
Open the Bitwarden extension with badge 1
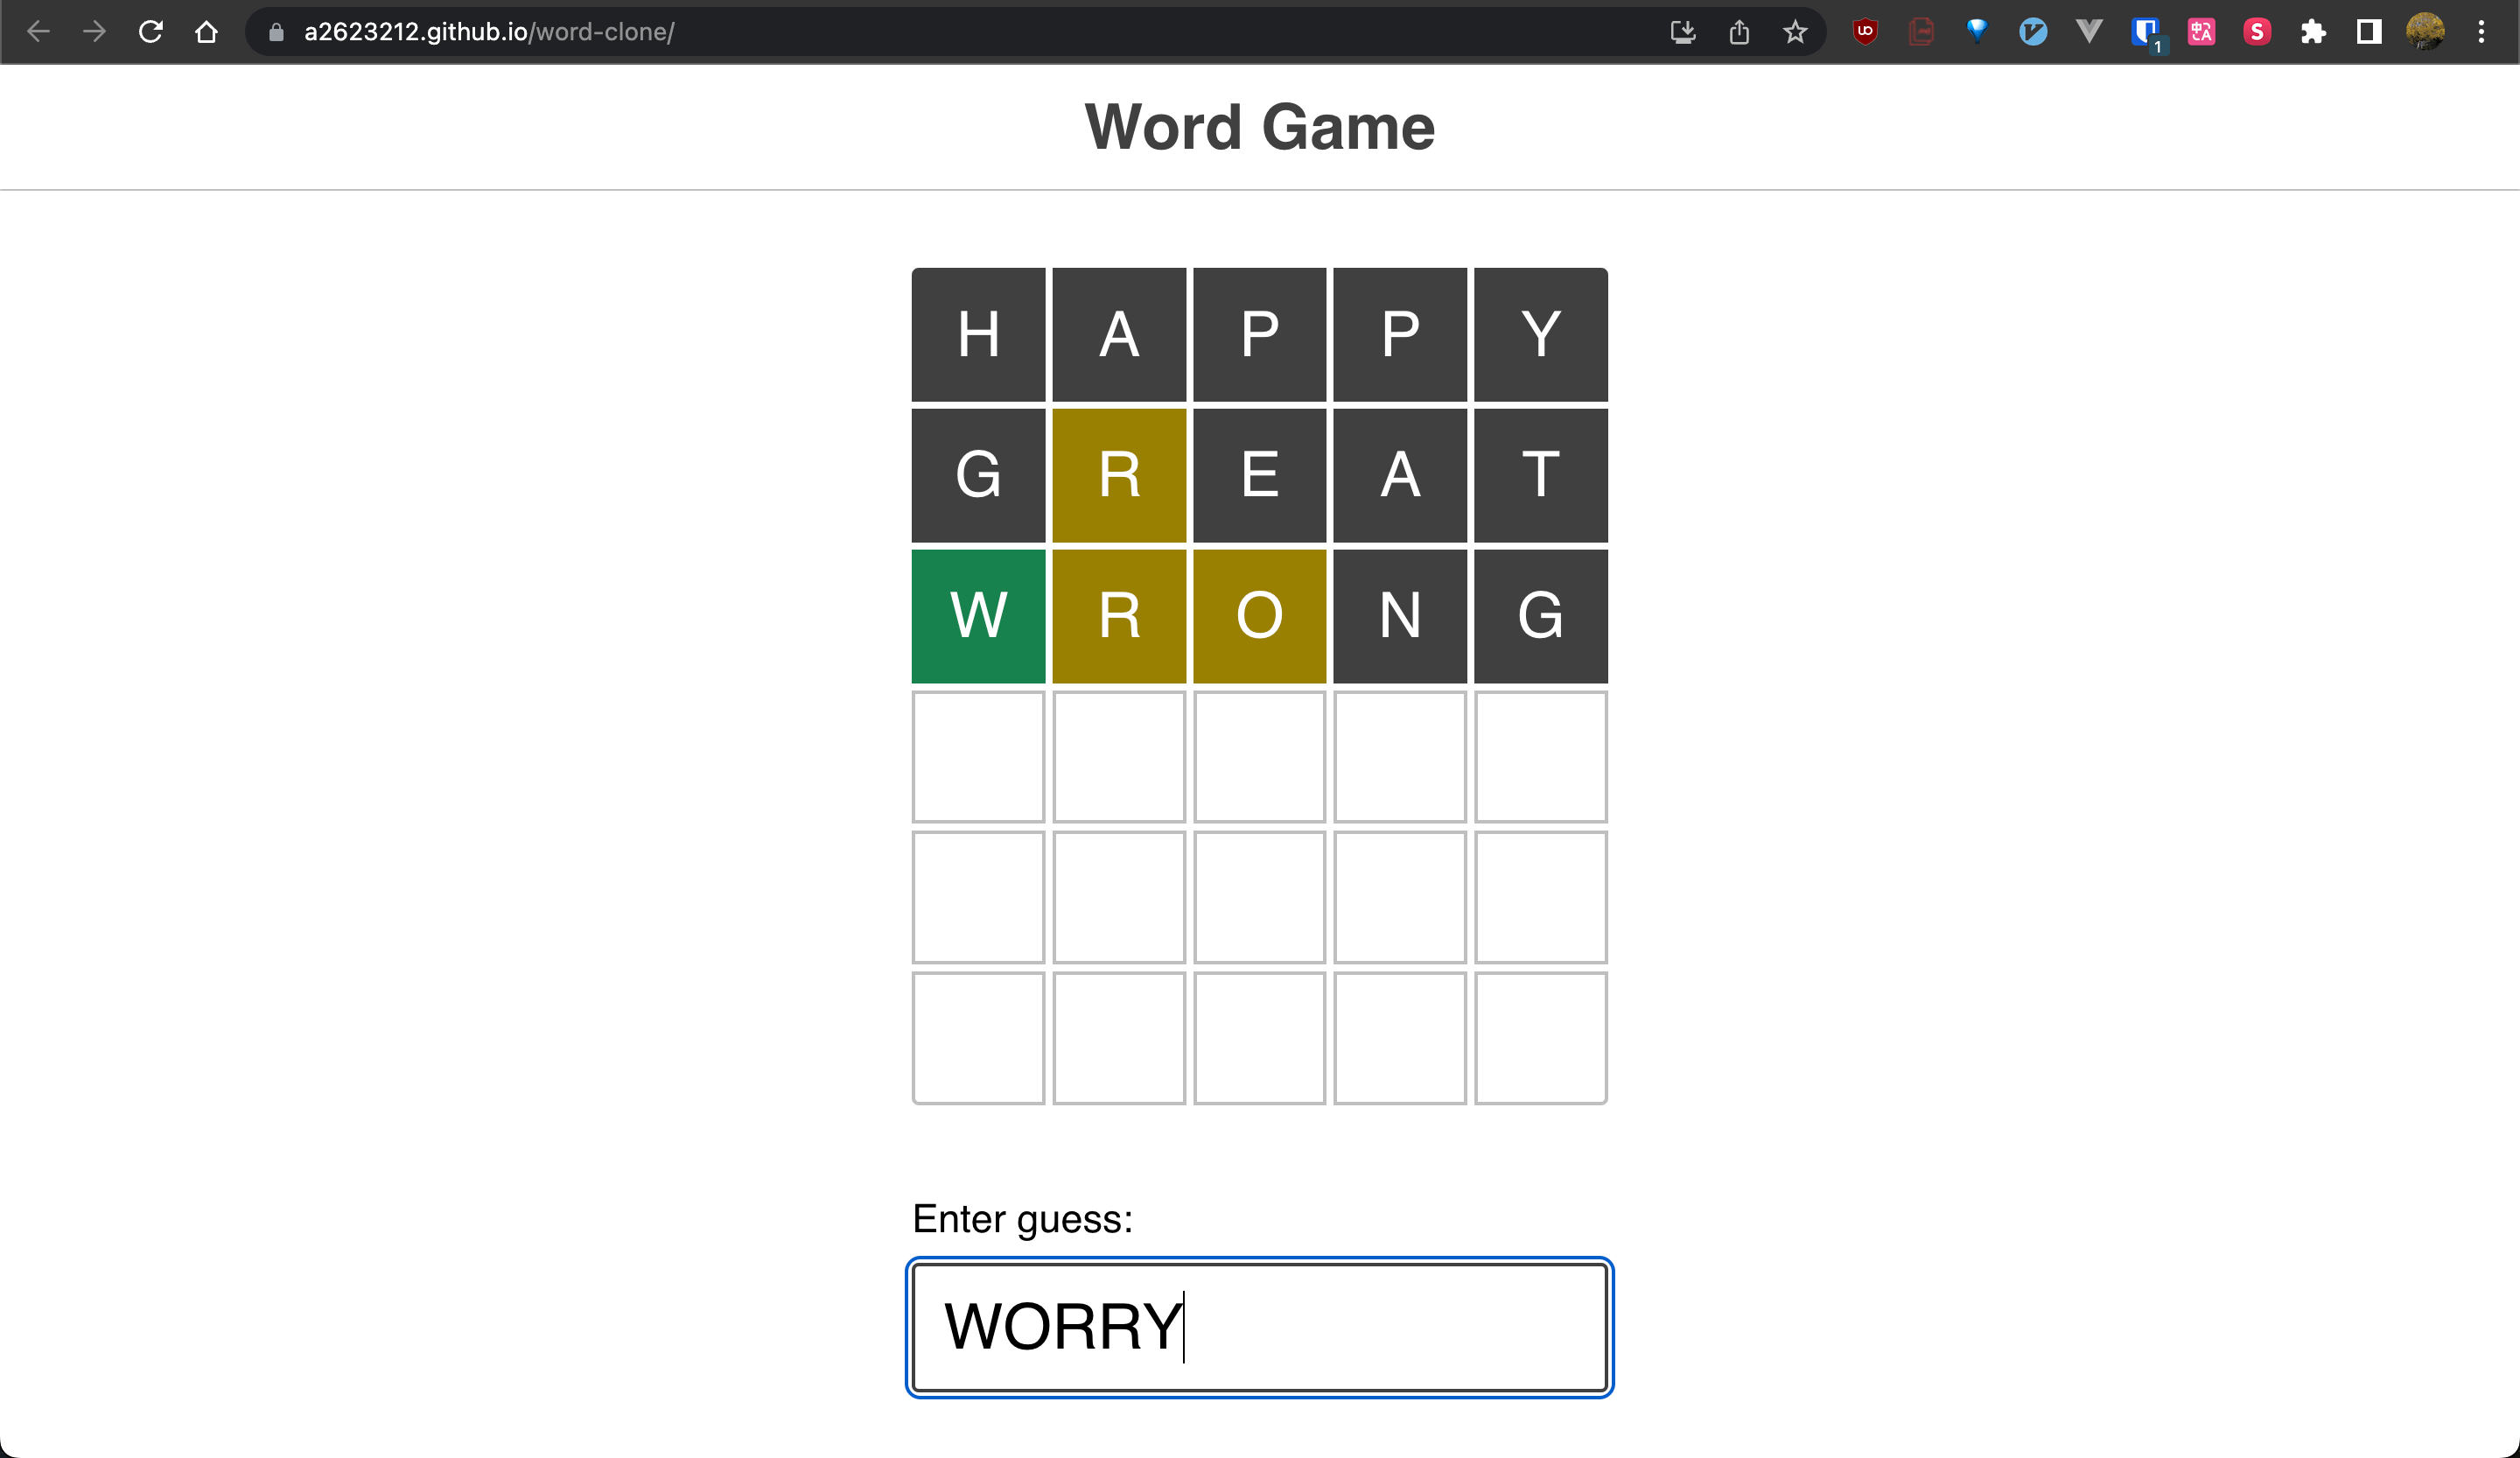tap(2144, 32)
